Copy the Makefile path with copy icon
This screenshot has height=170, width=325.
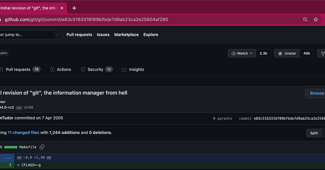point(42,147)
